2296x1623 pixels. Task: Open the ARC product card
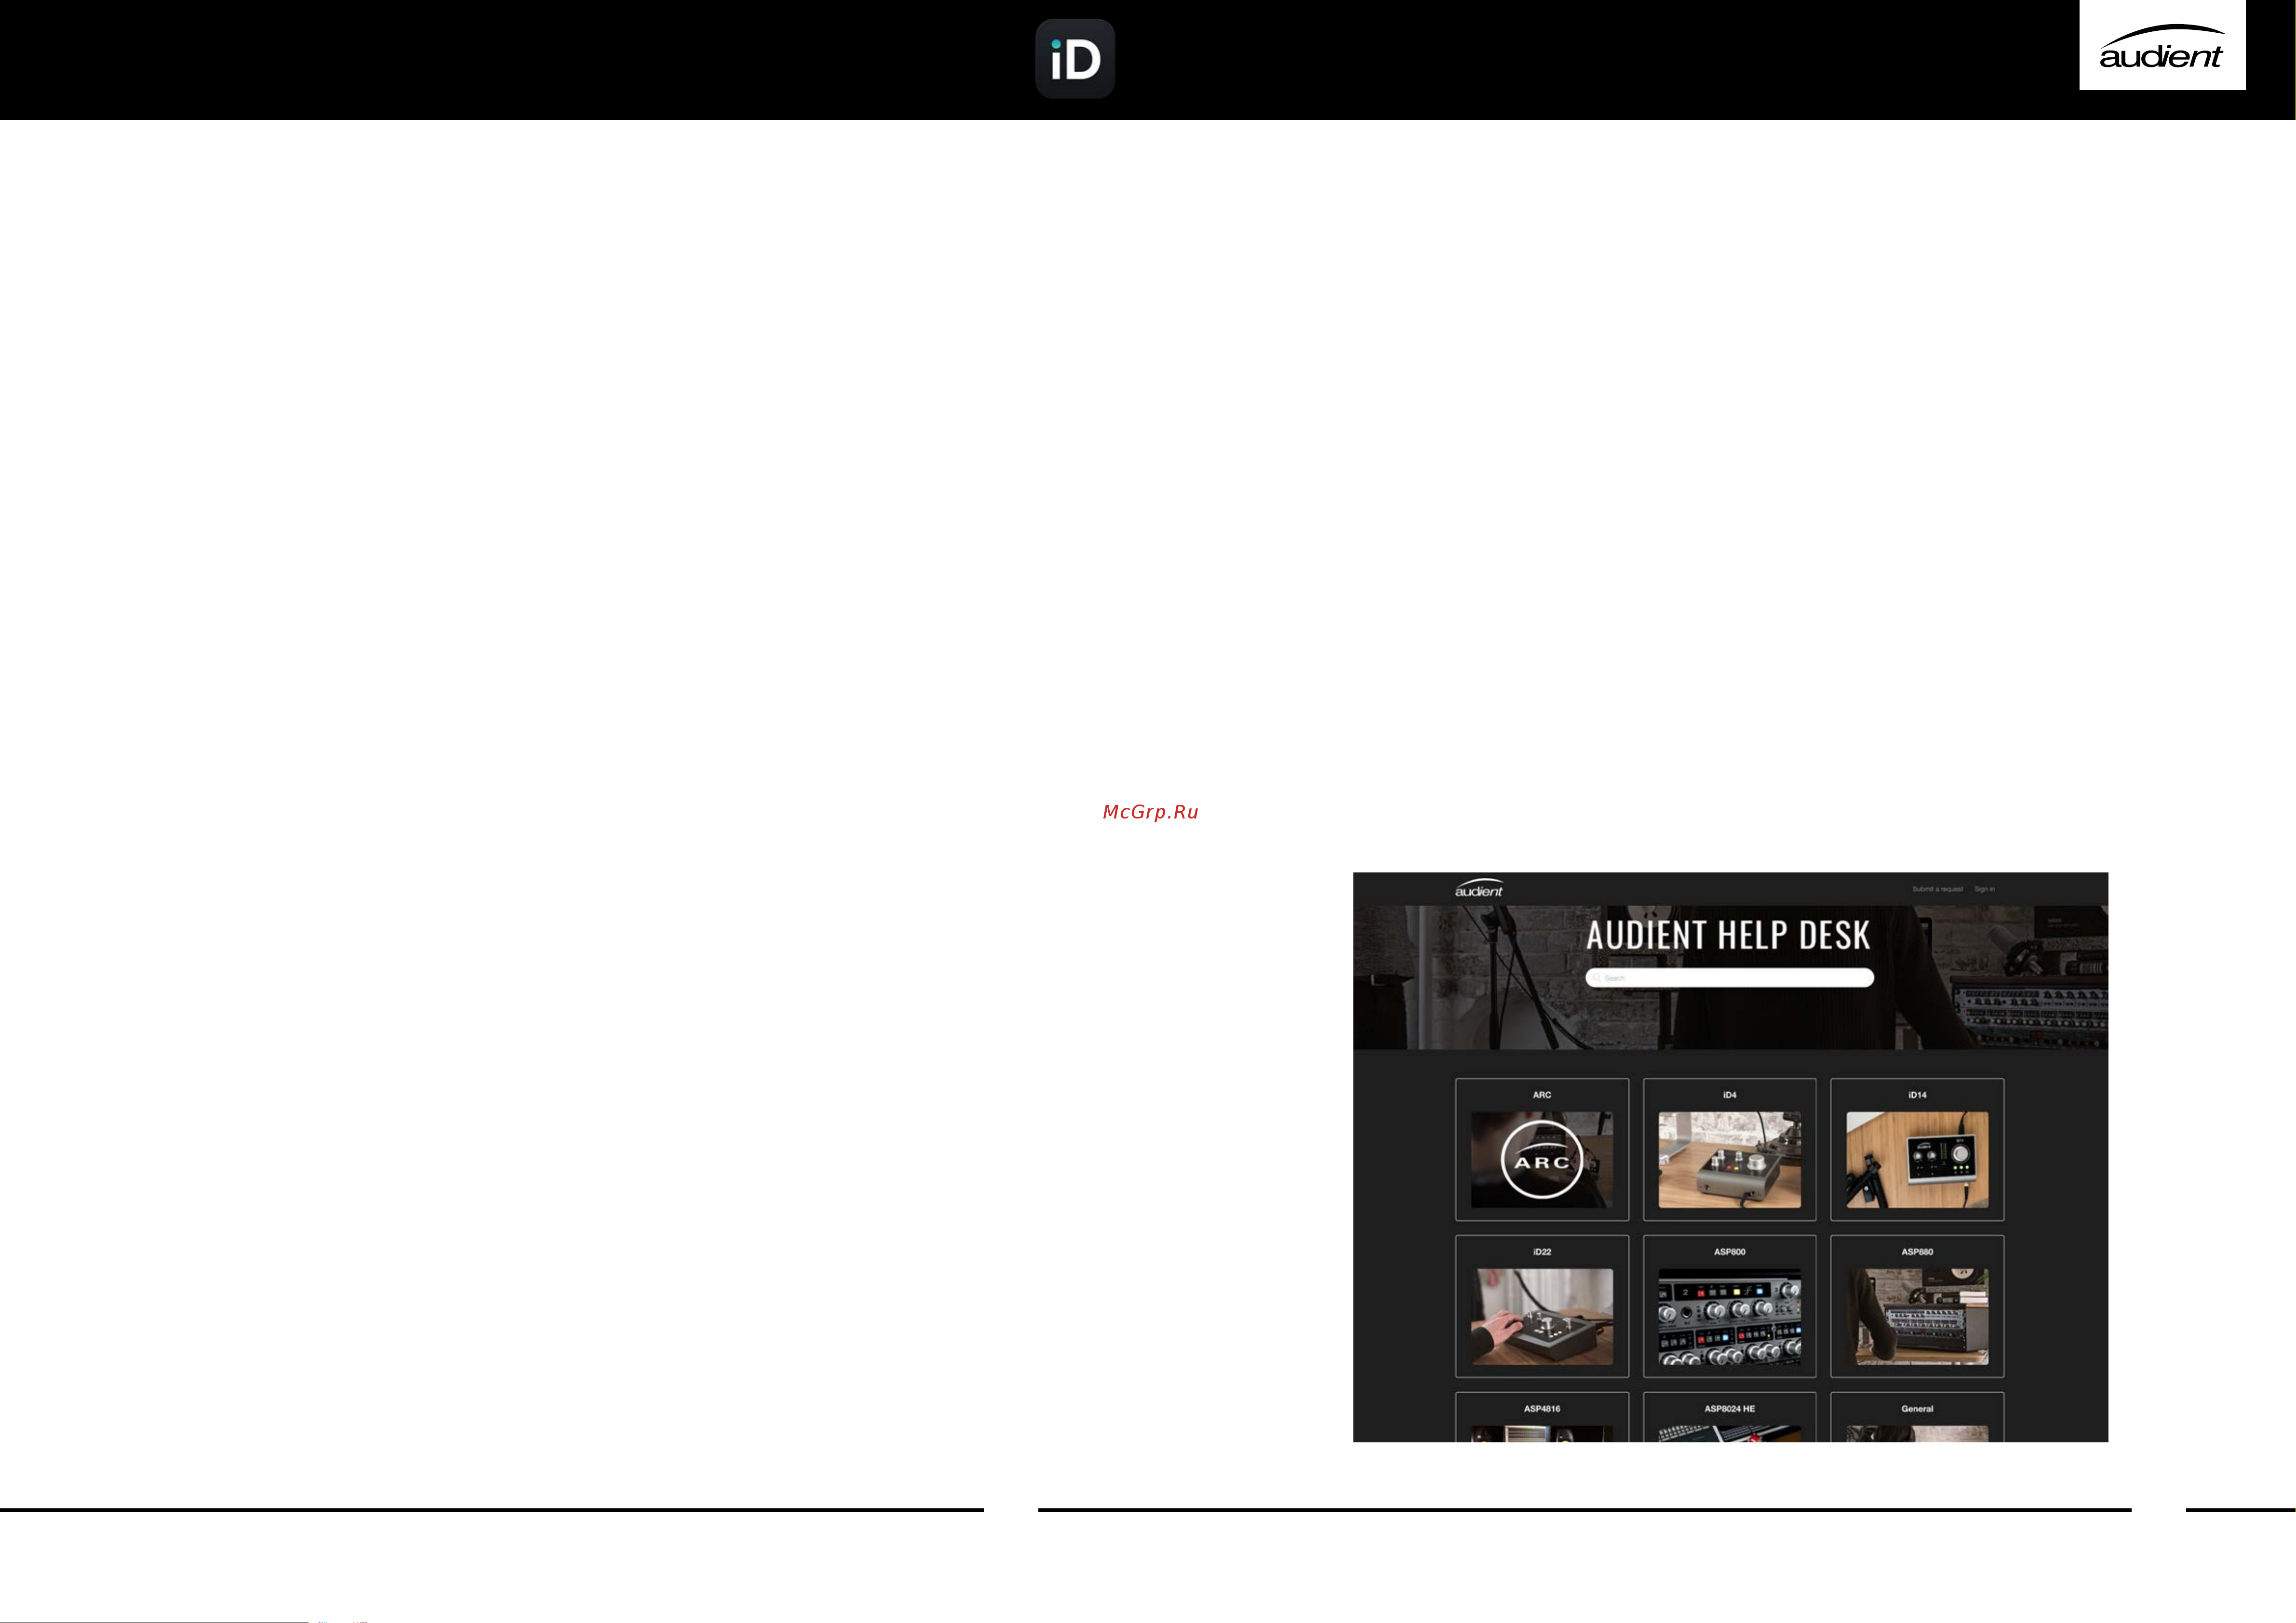pos(1542,1149)
